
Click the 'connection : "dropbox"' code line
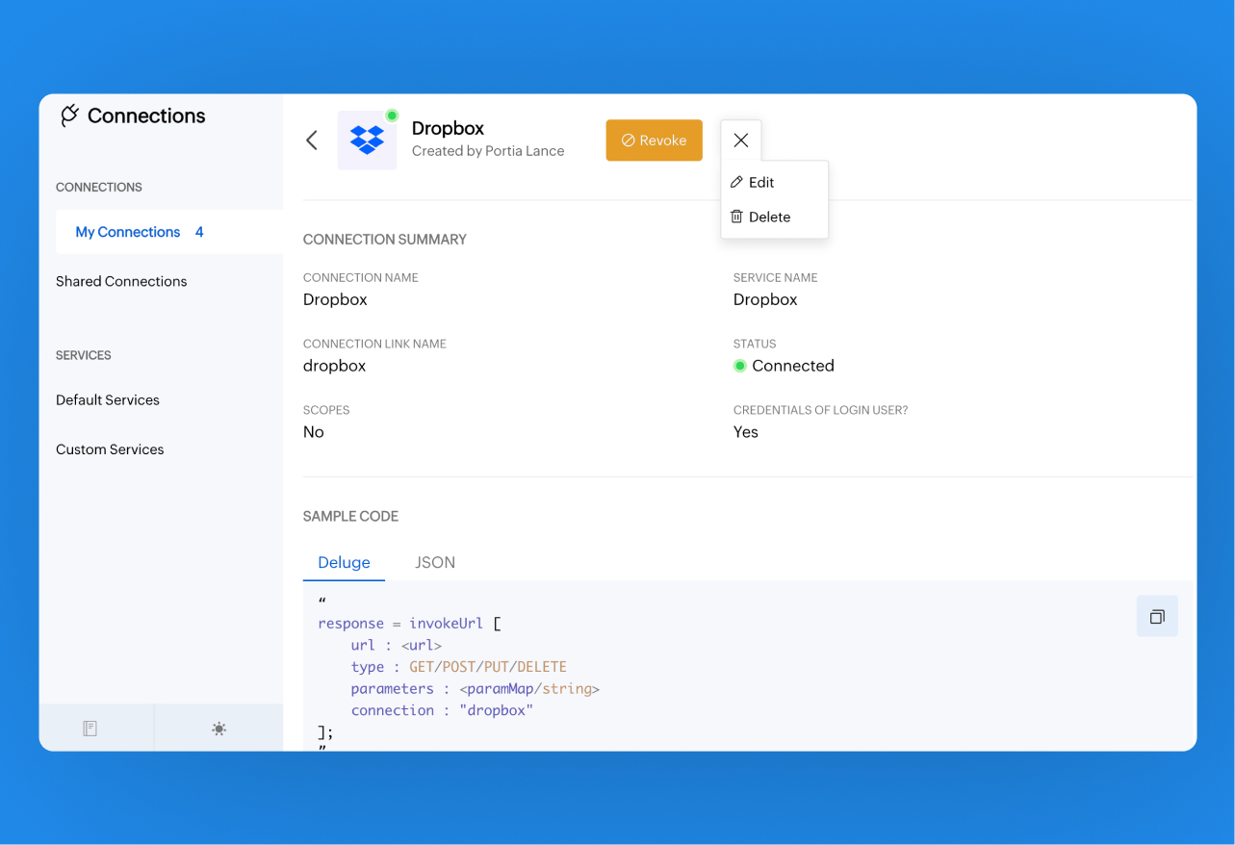[442, 710]
